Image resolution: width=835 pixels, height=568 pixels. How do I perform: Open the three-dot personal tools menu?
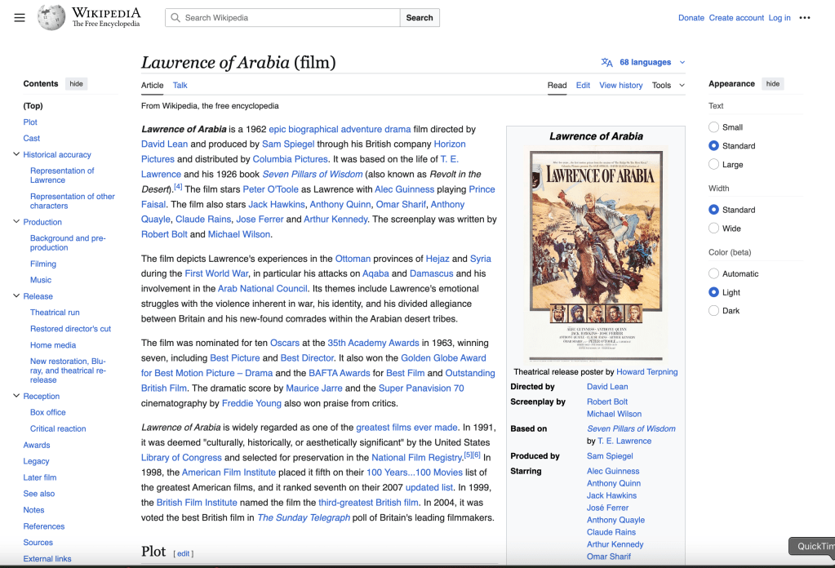(805, 18)
